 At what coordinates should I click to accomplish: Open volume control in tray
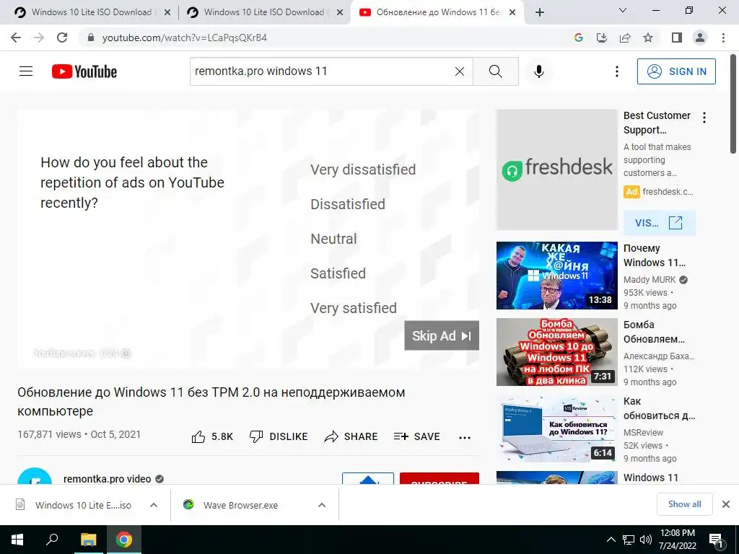coord(646,540)
